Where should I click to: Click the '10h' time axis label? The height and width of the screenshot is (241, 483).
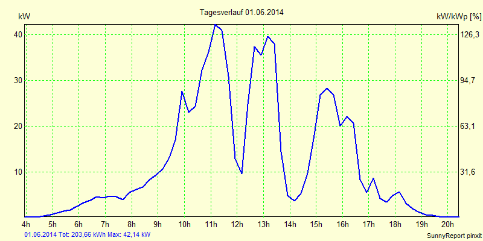(184, 224)
